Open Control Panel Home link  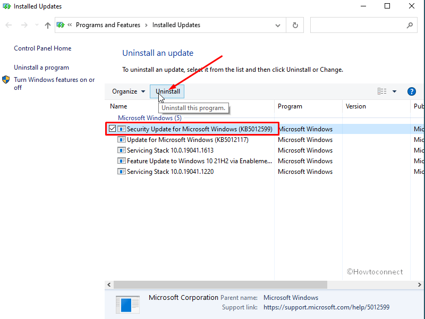tap(42, 48)
